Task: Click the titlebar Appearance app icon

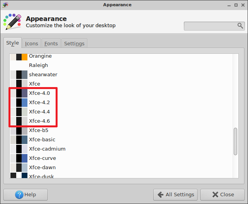Action: coord(5,5)
